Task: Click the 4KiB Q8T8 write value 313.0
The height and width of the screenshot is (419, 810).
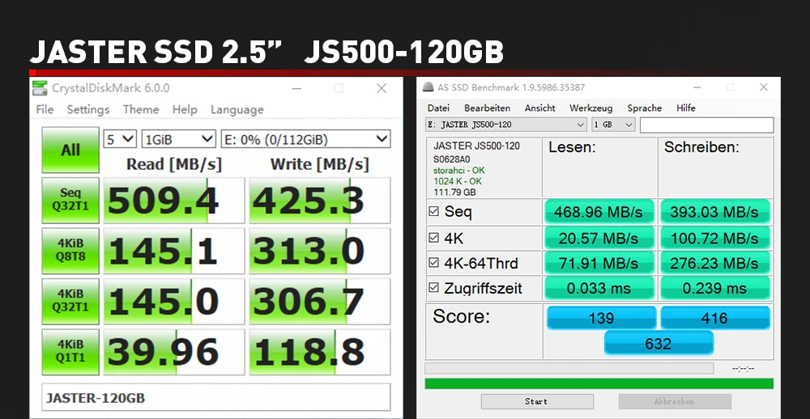Action: pos(320,251)
